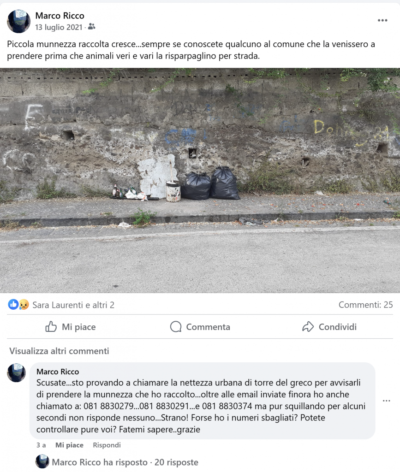Open Marco Ricco's profile from post header
This screenshot has height=472, width=400.
tap(60, 16)
